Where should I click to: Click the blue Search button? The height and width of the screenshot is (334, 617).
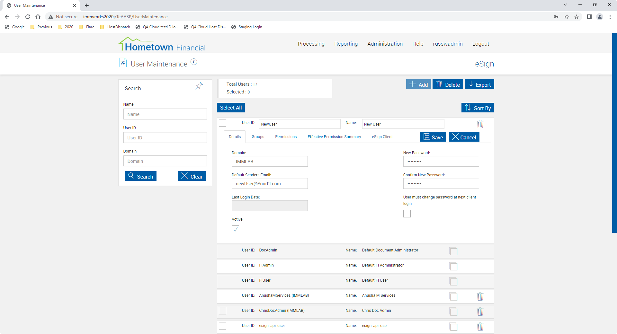[140, 176]
